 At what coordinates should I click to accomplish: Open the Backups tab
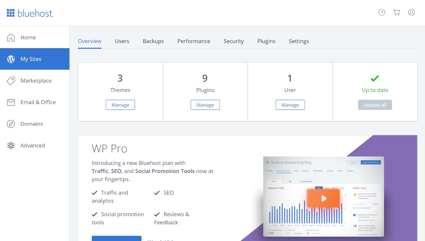[x=153, y=41]
